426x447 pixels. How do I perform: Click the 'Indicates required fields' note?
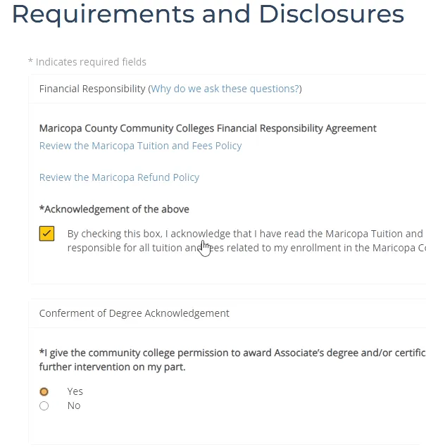[x=87, y=62]
